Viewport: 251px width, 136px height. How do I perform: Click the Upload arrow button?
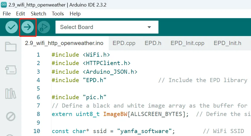28,27
